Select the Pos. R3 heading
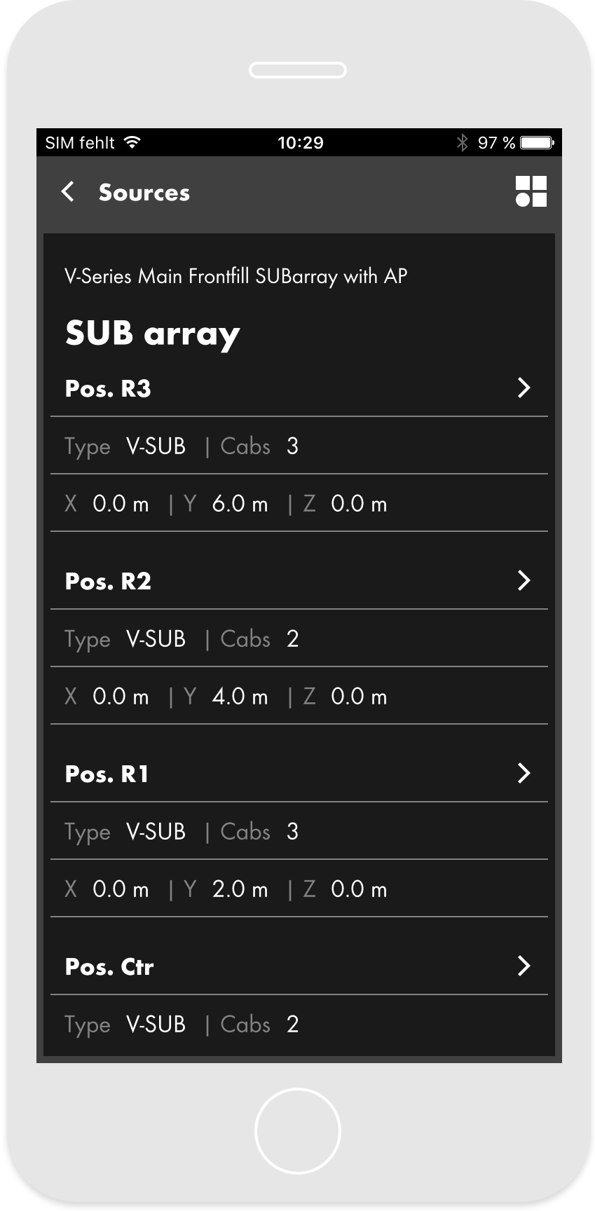Screen dimensions: 595x1211 click(108, 388)
